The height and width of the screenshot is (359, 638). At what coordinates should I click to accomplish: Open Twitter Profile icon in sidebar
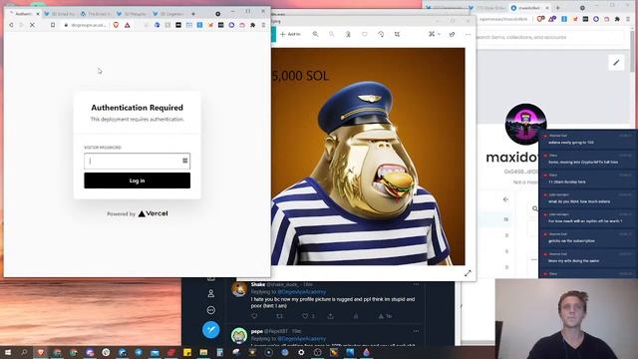tap(210, 293)
